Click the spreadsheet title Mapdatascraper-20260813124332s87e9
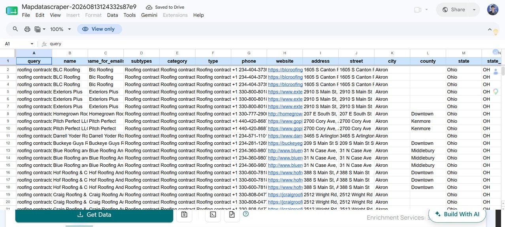This screenshot has height=227, width=505. pos(79,7)
